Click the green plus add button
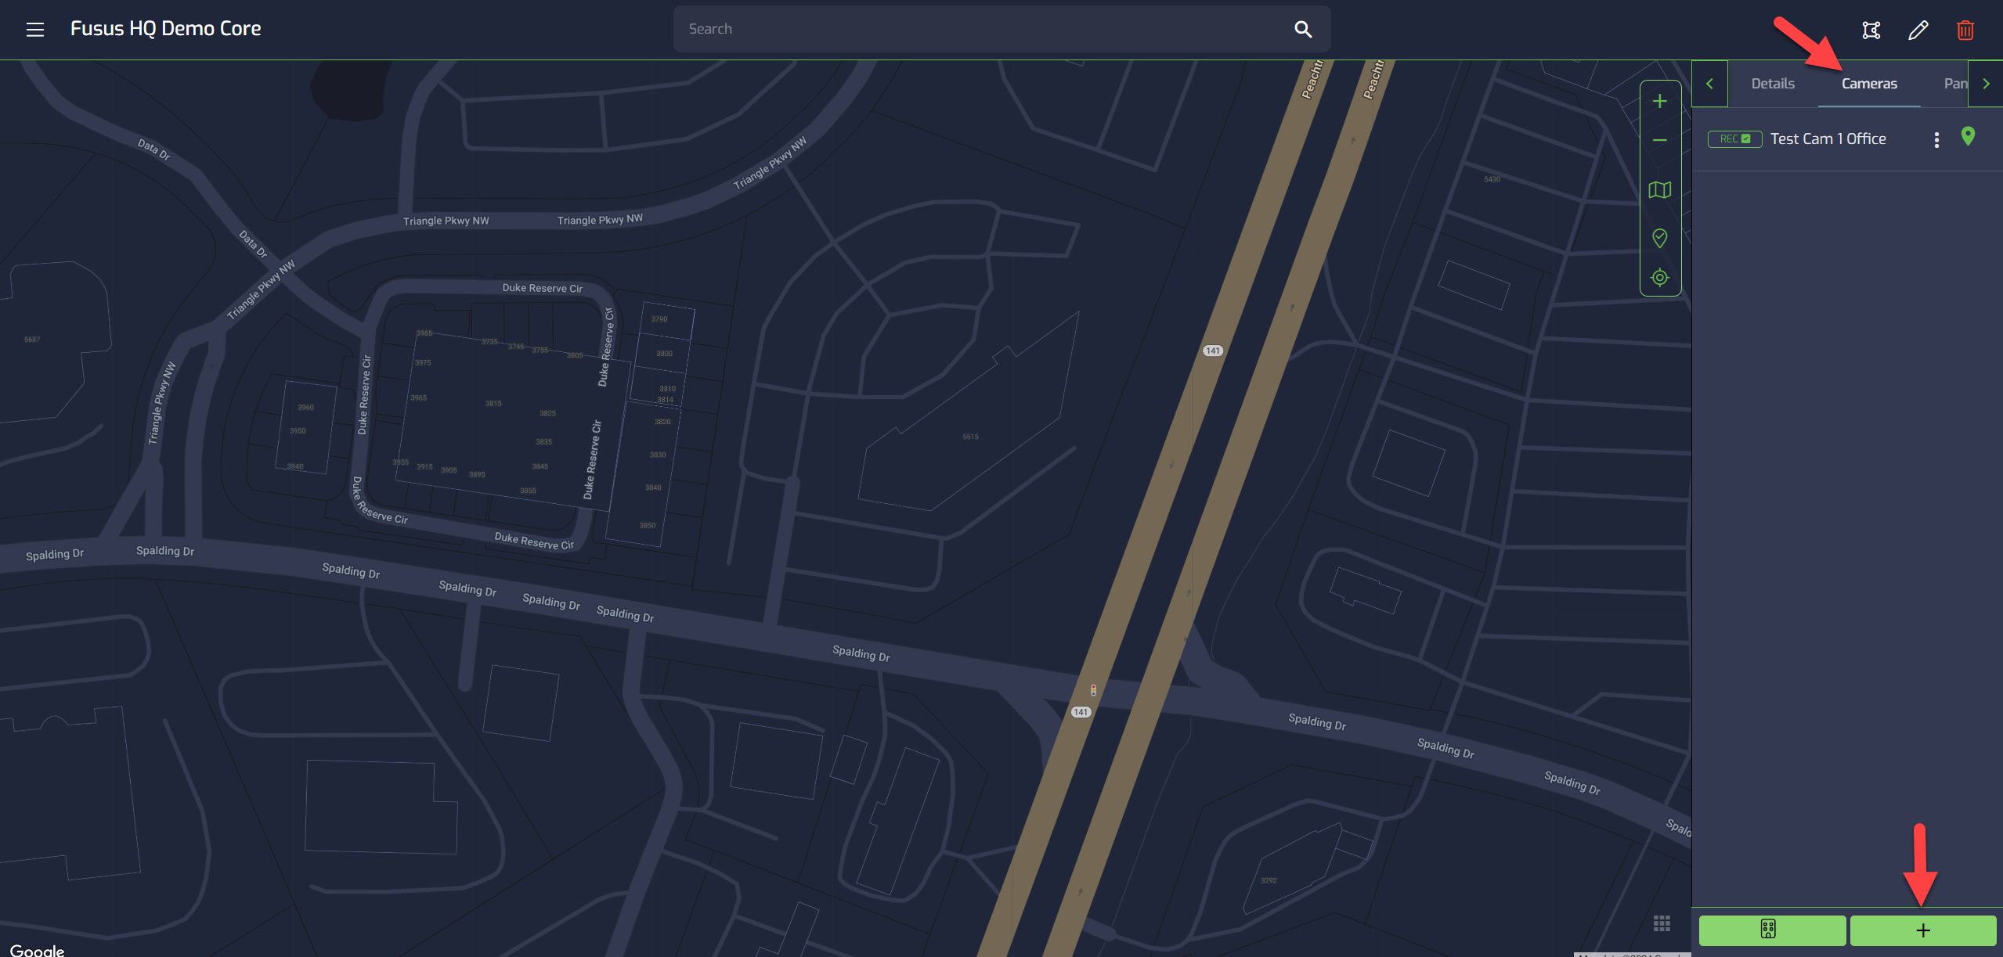Viewport: 2003px width, 957px height. click(1922, 930)
